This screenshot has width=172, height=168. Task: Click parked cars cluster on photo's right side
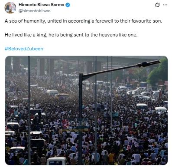[143, 92]
